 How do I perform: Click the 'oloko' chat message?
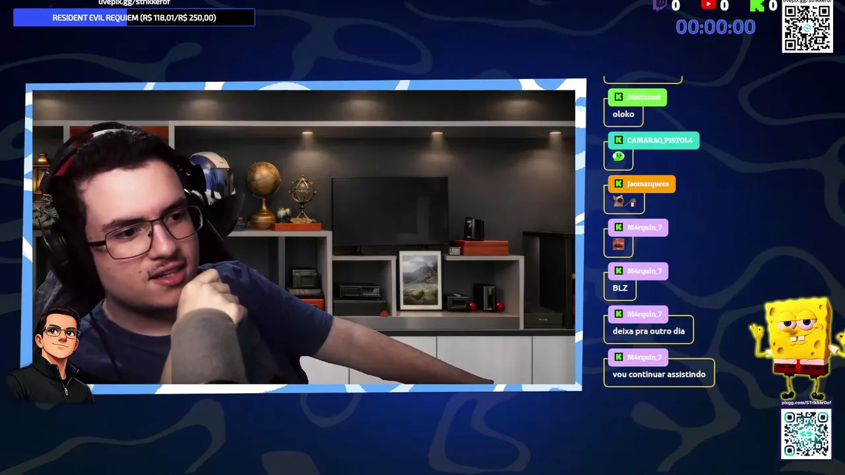tap(623, 114)
